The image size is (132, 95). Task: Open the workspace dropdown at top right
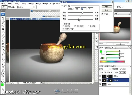click(120, 7)
